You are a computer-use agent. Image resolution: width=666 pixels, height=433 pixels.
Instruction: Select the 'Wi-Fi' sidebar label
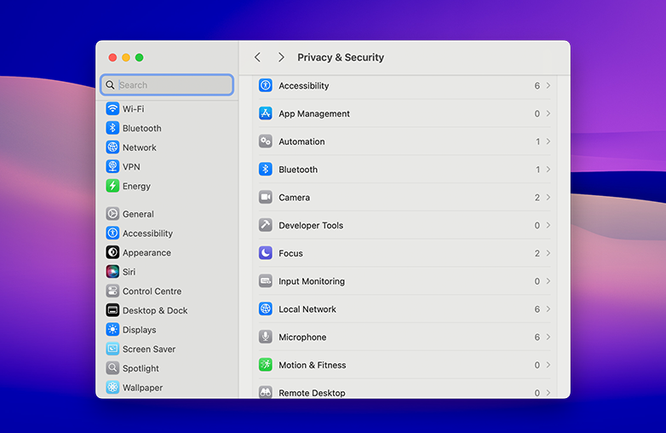point(134,109)
